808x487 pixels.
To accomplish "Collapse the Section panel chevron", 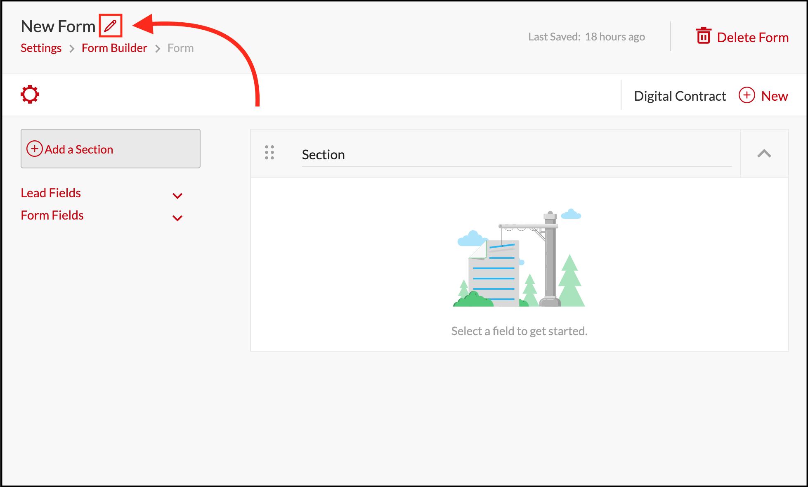I will point(764,154).
